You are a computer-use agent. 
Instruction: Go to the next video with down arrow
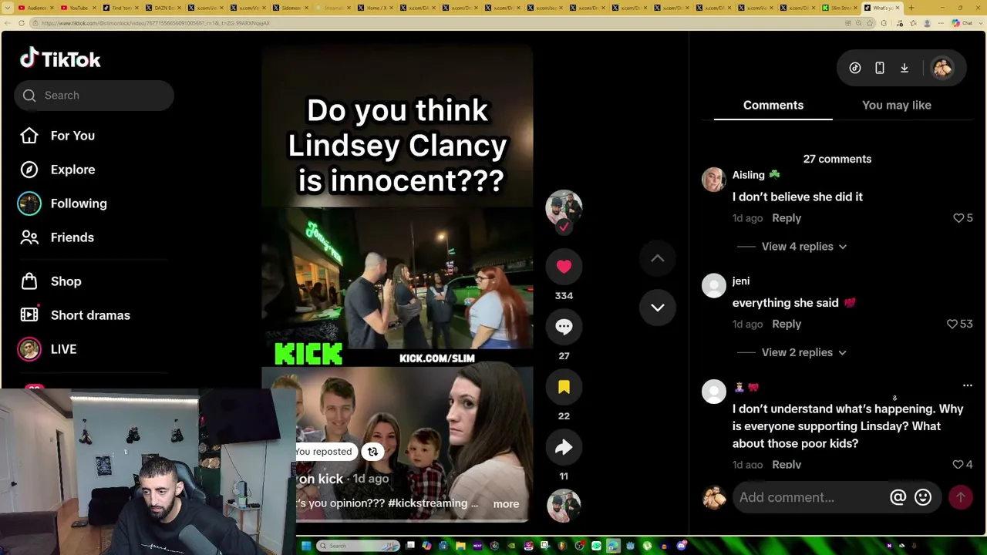pyautogui.click(x=658, y=308)
